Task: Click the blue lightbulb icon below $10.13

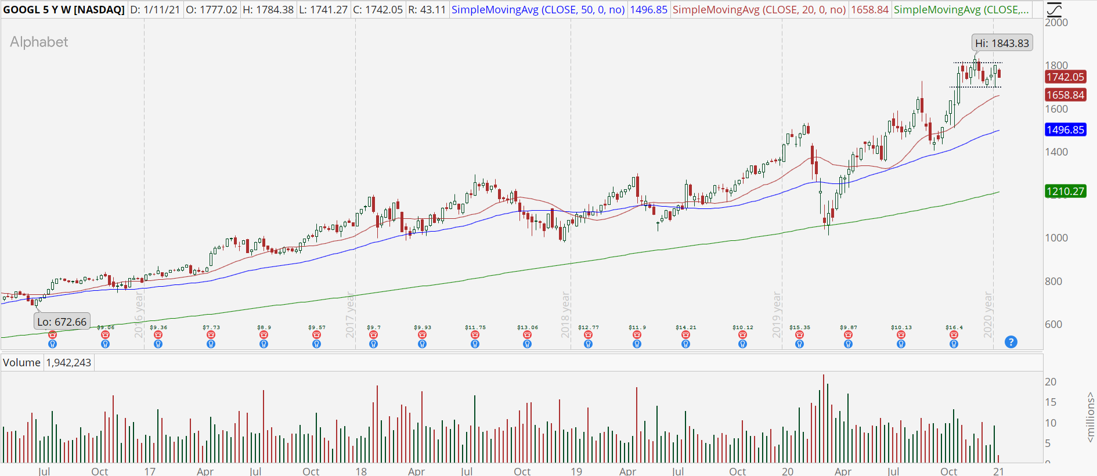Action: [x=901, y=344]
